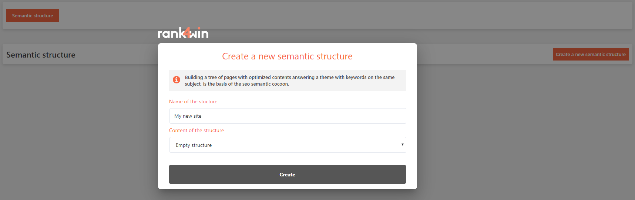Click the "Name of the stucture" label
This screenshot has height=200, width=635.
193,101
